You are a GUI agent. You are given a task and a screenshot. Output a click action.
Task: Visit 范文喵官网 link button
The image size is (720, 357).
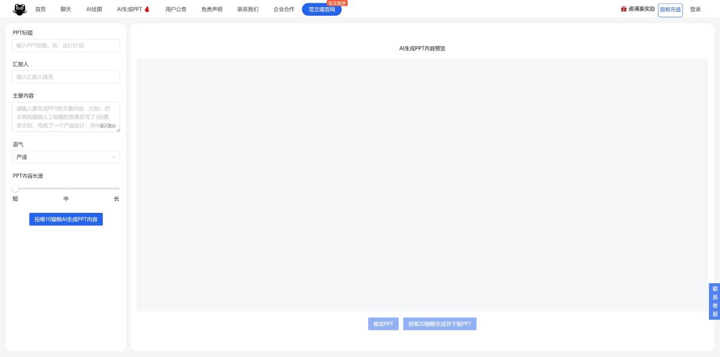click(322, 10)
